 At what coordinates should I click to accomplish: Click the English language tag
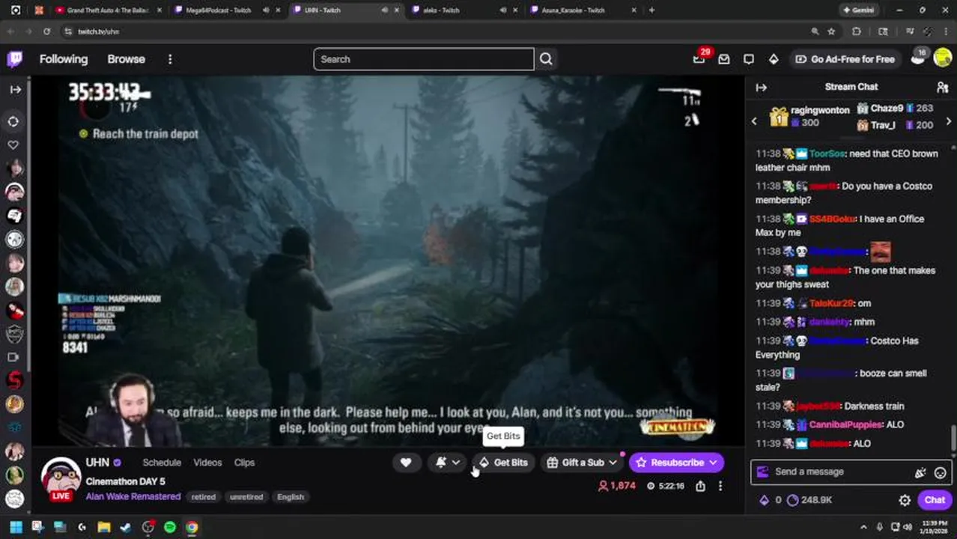[291, 496]
